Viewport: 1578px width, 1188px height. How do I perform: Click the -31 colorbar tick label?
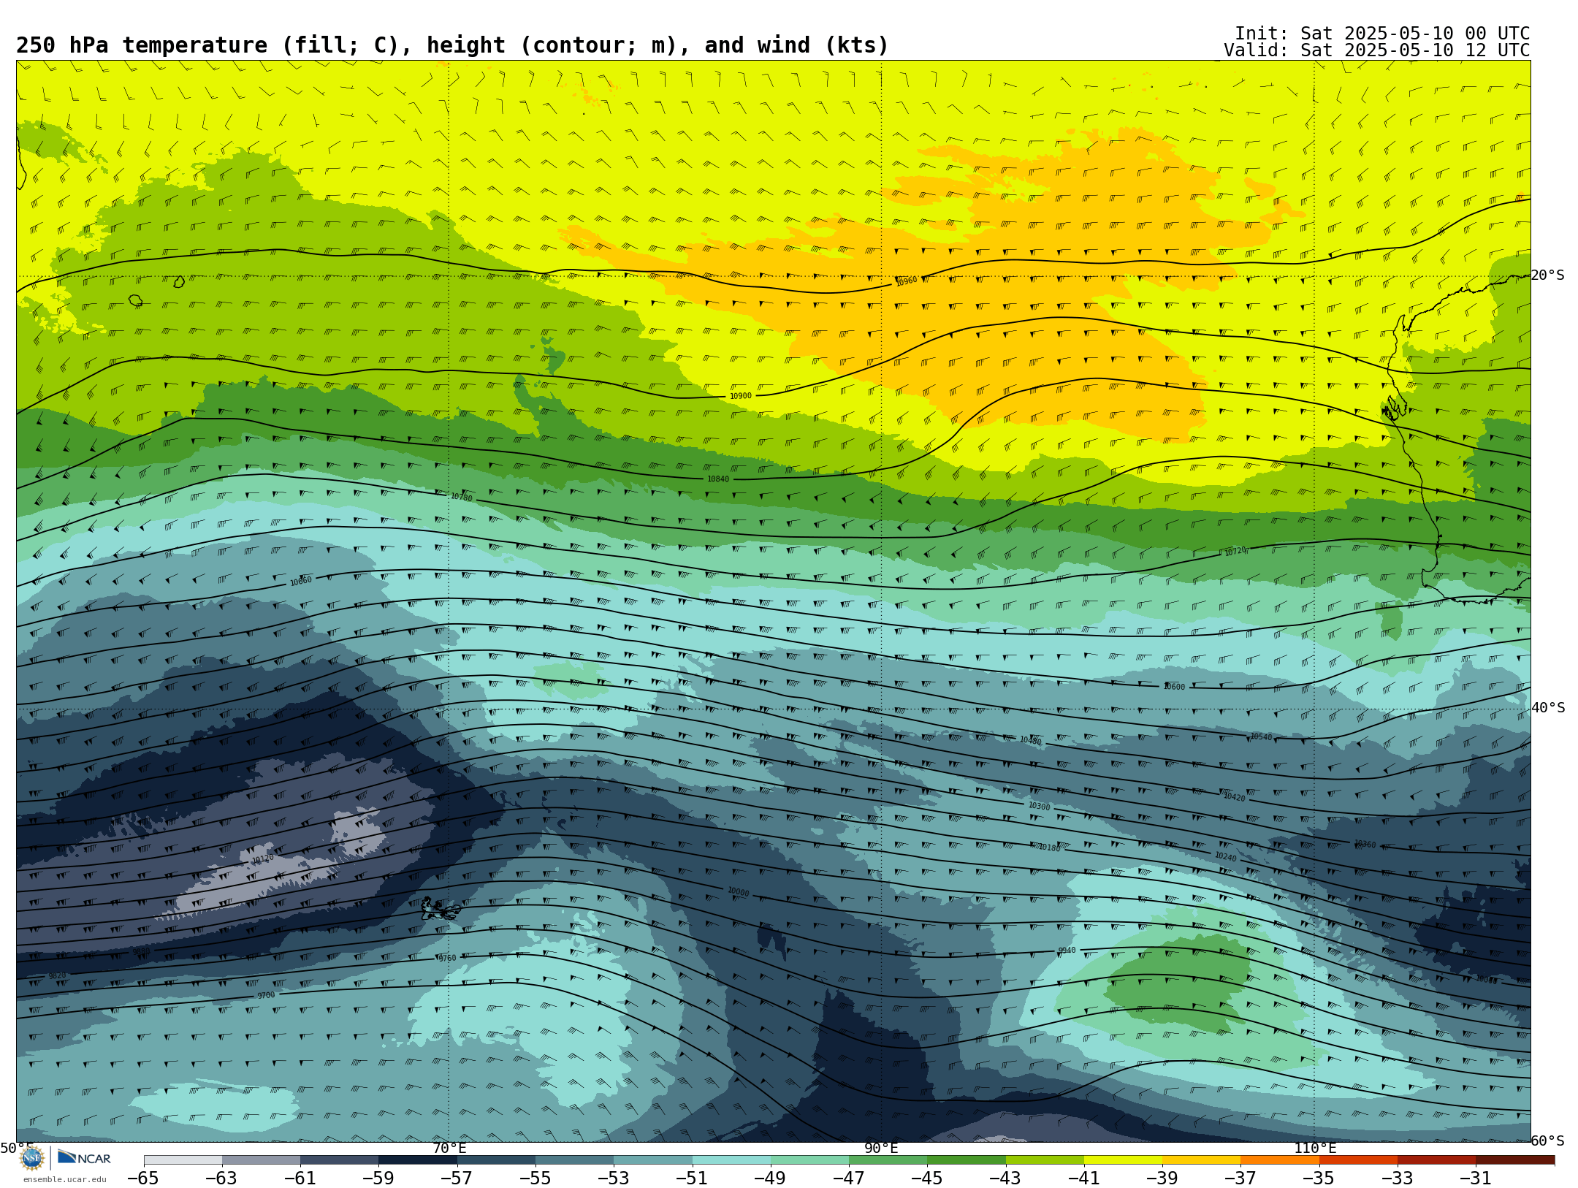(x=1475, y=1178)
